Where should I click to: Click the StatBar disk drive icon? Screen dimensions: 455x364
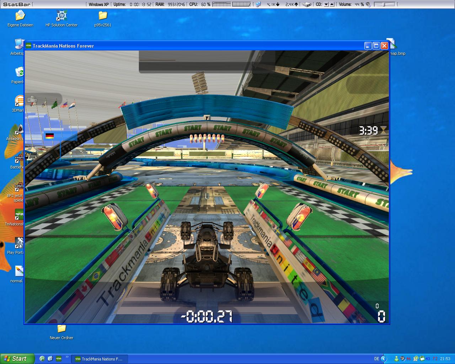coord(307,4)
